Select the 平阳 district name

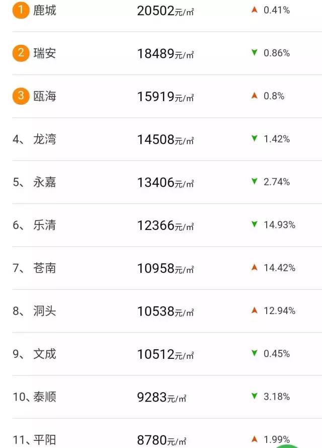pyautogui.click(x=45, y=440)
